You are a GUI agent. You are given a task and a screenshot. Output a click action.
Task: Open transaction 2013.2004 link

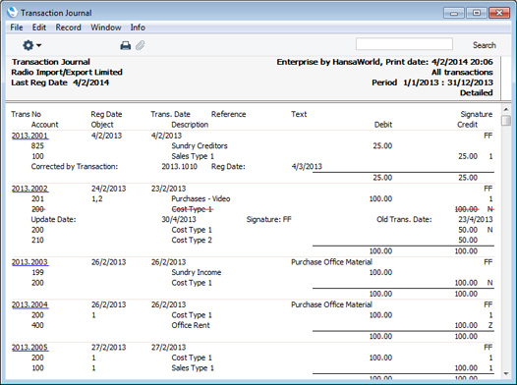[29, 304]
